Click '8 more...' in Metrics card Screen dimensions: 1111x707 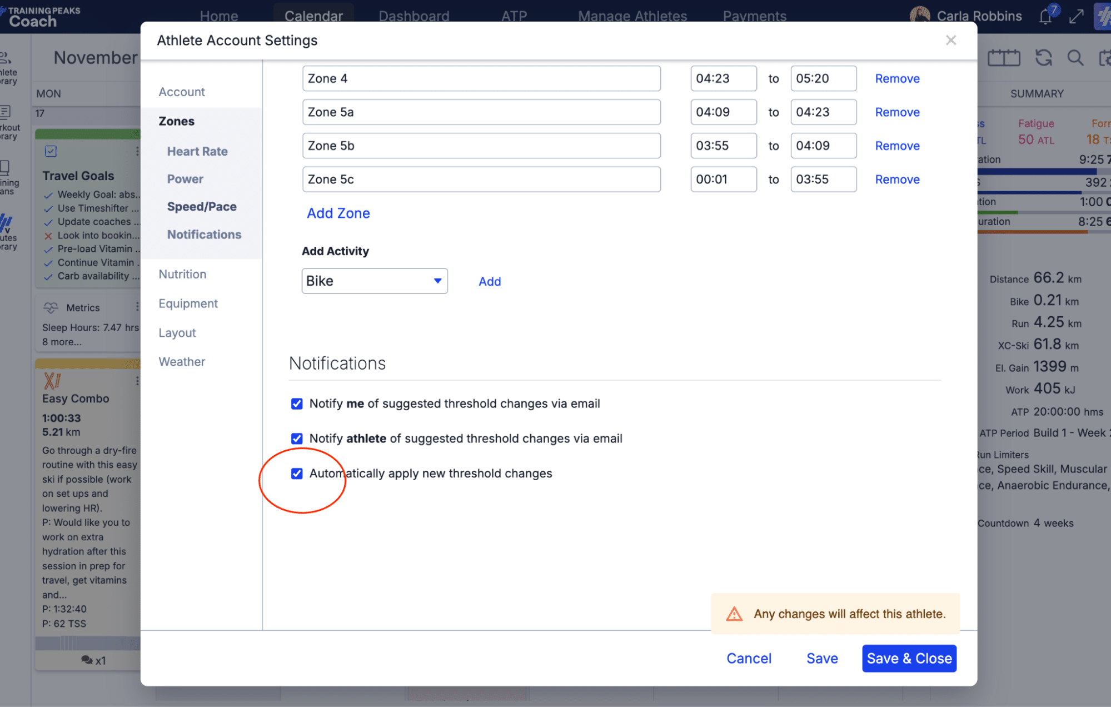(x=62, y=342)
